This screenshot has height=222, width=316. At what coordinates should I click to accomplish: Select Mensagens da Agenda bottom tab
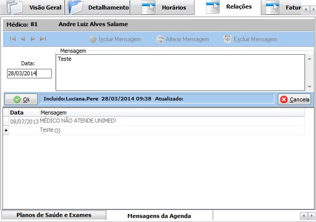(x=159, y=215)
